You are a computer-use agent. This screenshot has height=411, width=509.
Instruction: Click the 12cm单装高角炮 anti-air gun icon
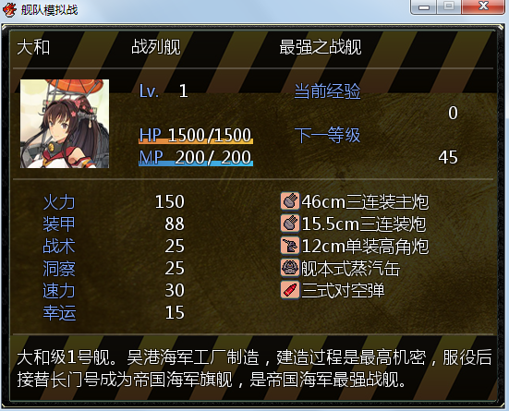coord(290,246)
